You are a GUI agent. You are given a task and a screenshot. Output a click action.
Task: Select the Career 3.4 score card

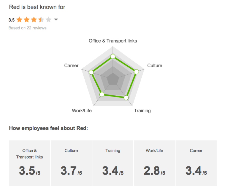tap(196, 163)
